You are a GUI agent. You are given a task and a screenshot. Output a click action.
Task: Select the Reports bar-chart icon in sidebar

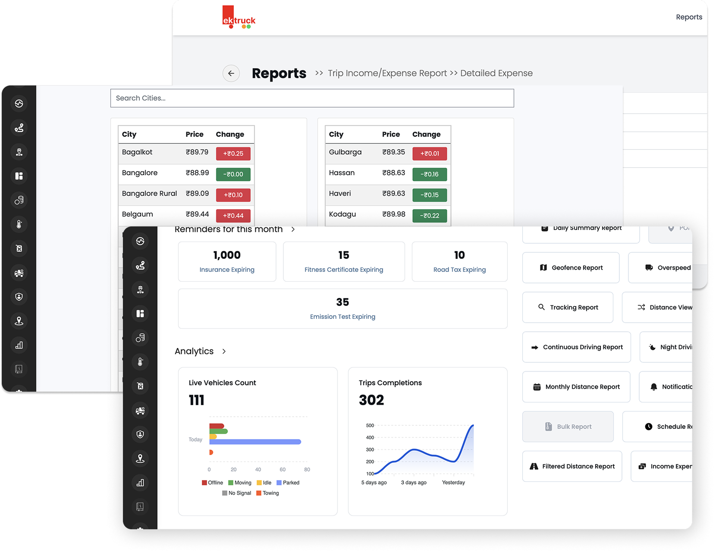click(x=140, y=483)
